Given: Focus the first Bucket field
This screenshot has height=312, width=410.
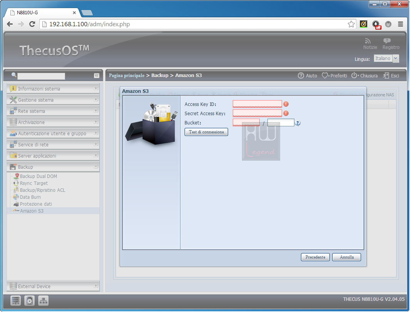Looking at the screenshot, I should point(246,122).
